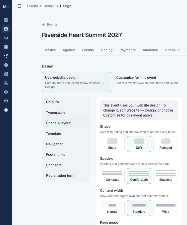Choose the Soft shape option

139,144
